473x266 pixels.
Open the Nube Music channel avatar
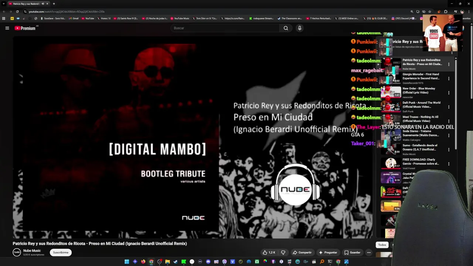pos(17,252)
